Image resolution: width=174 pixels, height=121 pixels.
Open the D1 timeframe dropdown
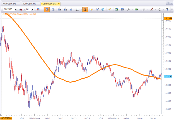32,10
